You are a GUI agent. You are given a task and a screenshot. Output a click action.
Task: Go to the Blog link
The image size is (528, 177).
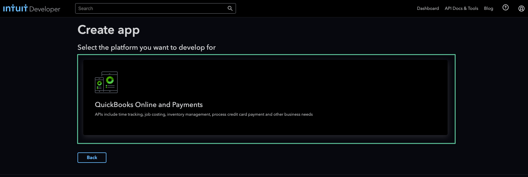488,8
